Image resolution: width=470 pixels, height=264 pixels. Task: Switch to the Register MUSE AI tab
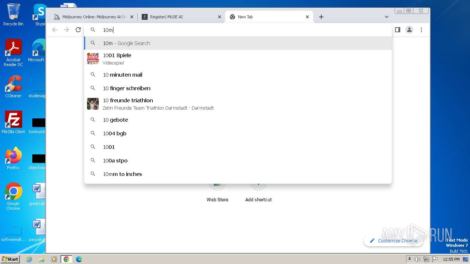coord(181,17)
